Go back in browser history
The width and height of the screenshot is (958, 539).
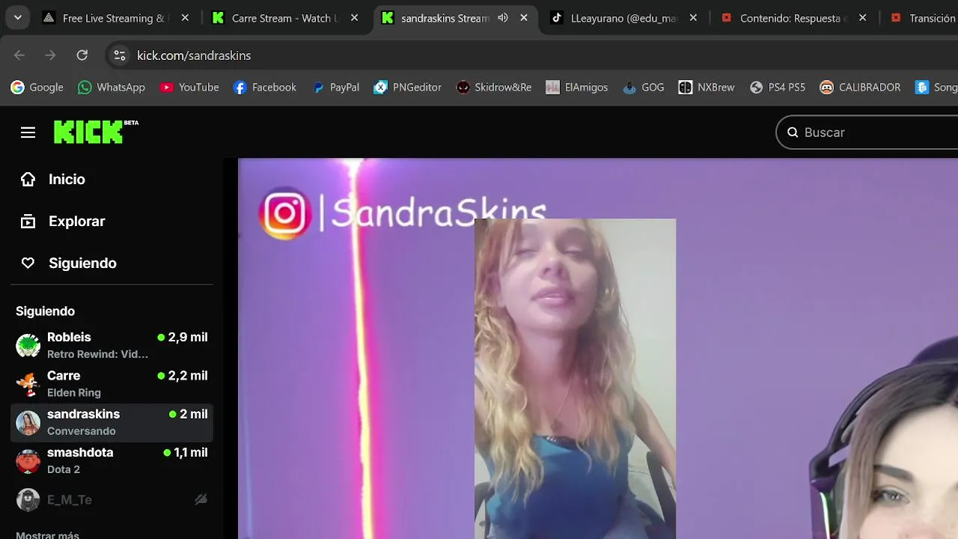pyautogui.click(x=19, y=55)
